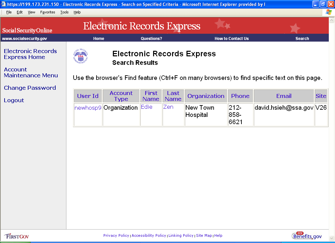The width and height of the screenshot is (335, 243).
Task: Open the Questions? navigation link
Action: click(x=151, y=39)
